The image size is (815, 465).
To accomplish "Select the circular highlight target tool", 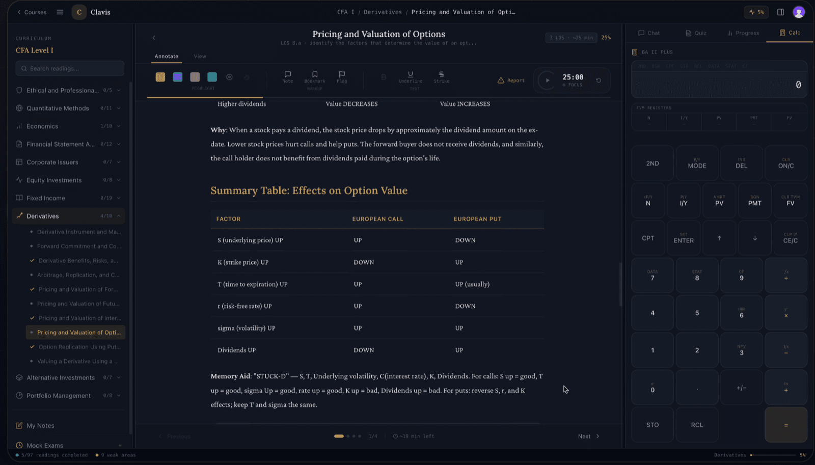I will pos(229,77).
